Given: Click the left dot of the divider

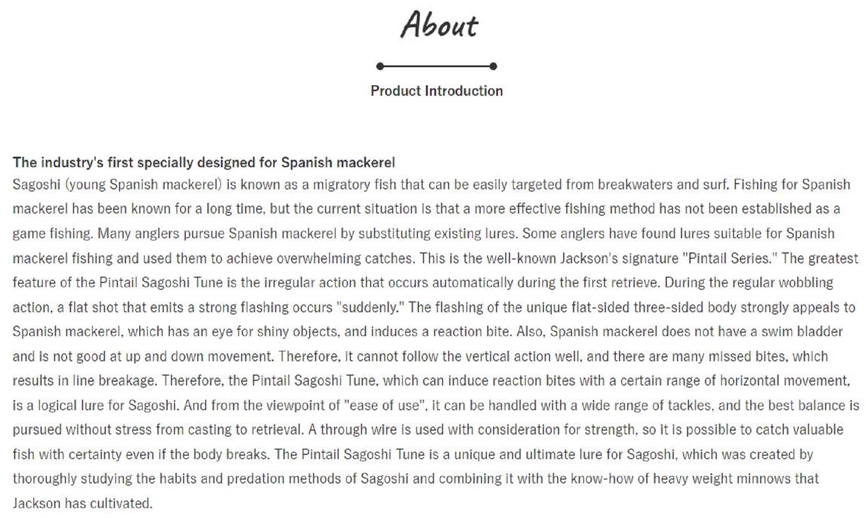Looking at the screenshot, I should coord(380,66).
